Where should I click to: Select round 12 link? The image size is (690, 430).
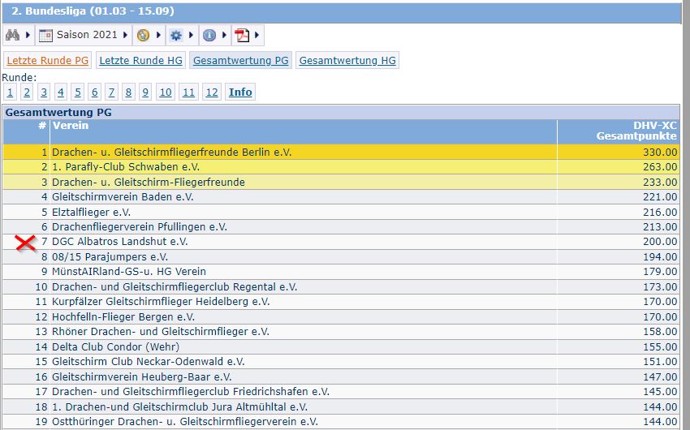[x=212, y=92]
